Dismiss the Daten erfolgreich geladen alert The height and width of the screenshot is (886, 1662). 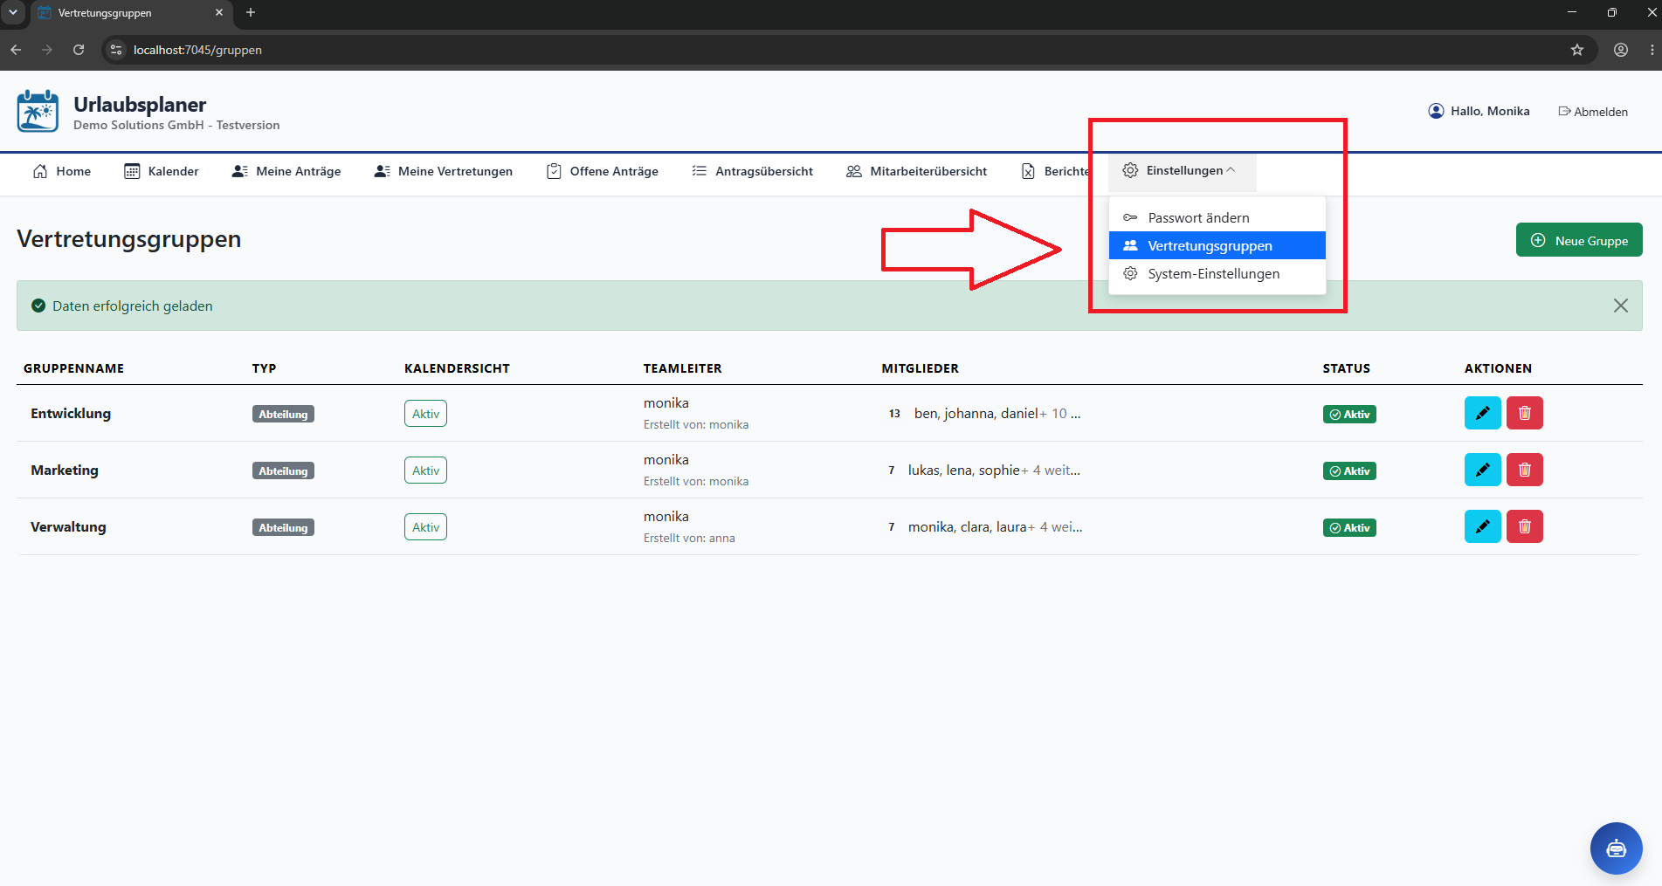[1620, 306]
